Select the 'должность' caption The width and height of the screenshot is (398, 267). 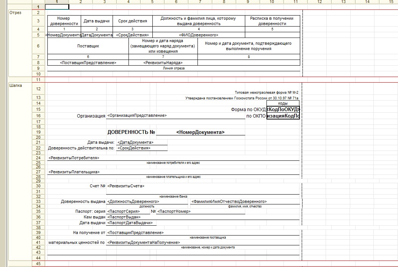[x=147, y=207]
